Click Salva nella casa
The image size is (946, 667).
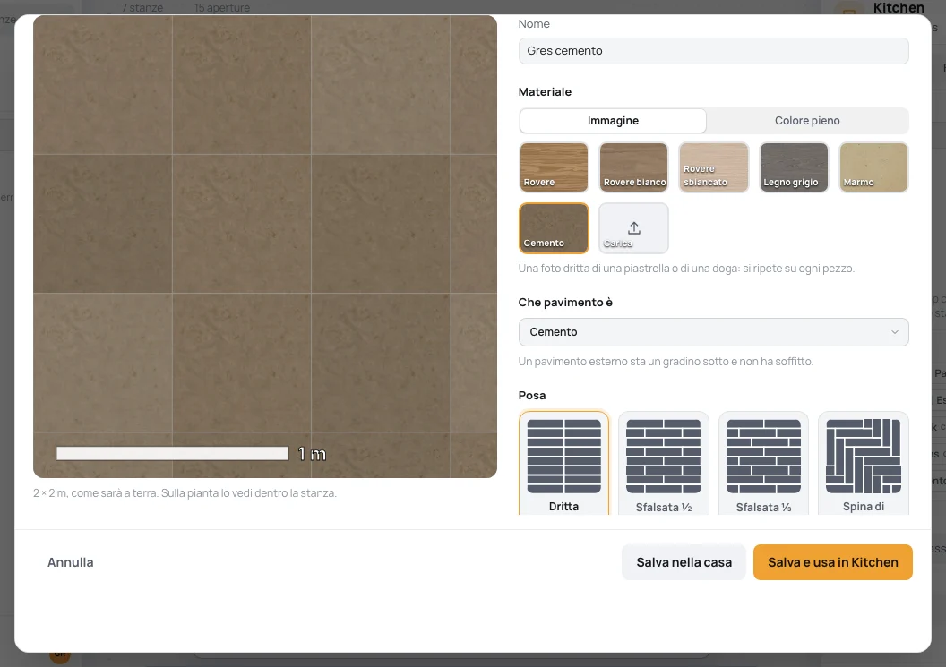click(x=684, y=562)
